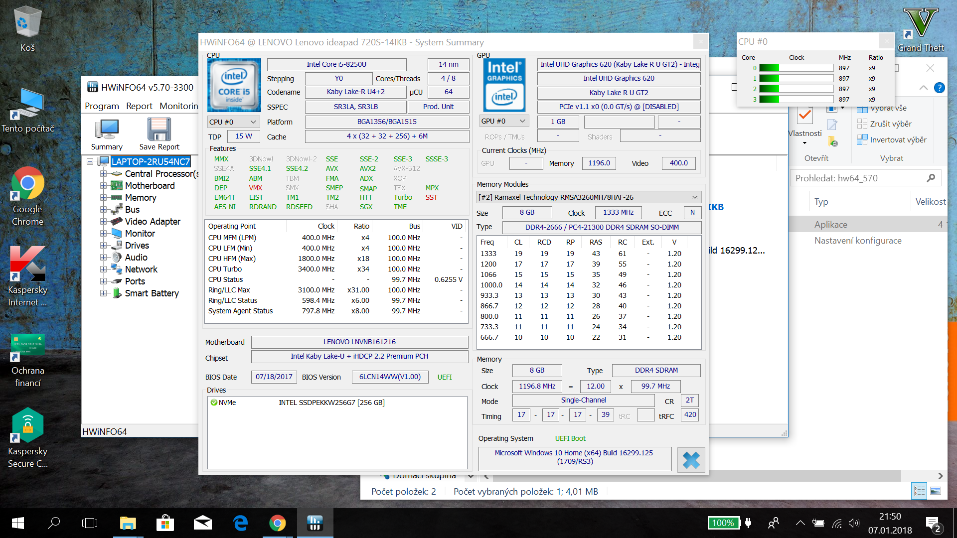Collapse the LAPTOP-2RU54NC7 root node
This screenshot has height=538, width=957.
pyautogui.click(x=90, y=161)
